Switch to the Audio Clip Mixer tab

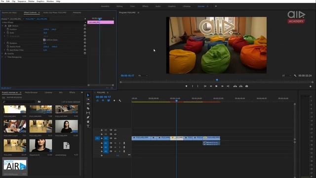coord(55,12)
